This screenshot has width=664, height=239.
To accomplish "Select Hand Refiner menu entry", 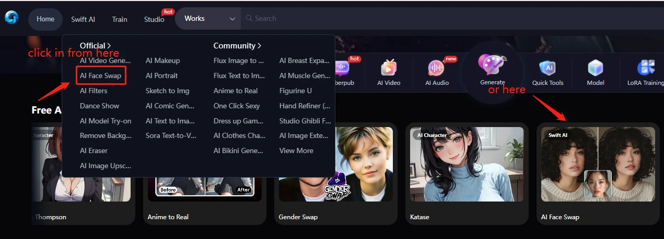I will [305, 106].
